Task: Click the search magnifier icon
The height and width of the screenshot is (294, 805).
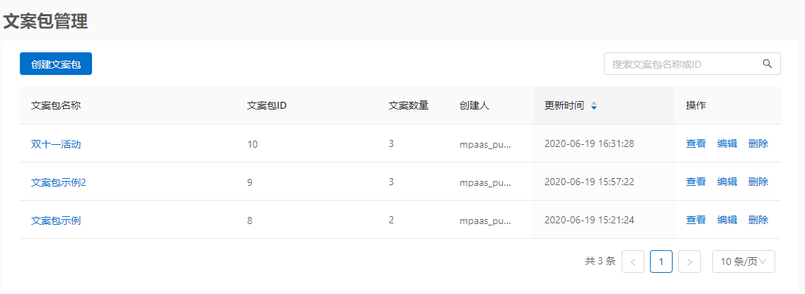Action: (767, 64)
